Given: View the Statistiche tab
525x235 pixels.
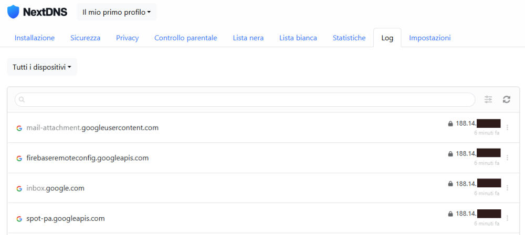Looking at the screenshot, I should (349, 38).
